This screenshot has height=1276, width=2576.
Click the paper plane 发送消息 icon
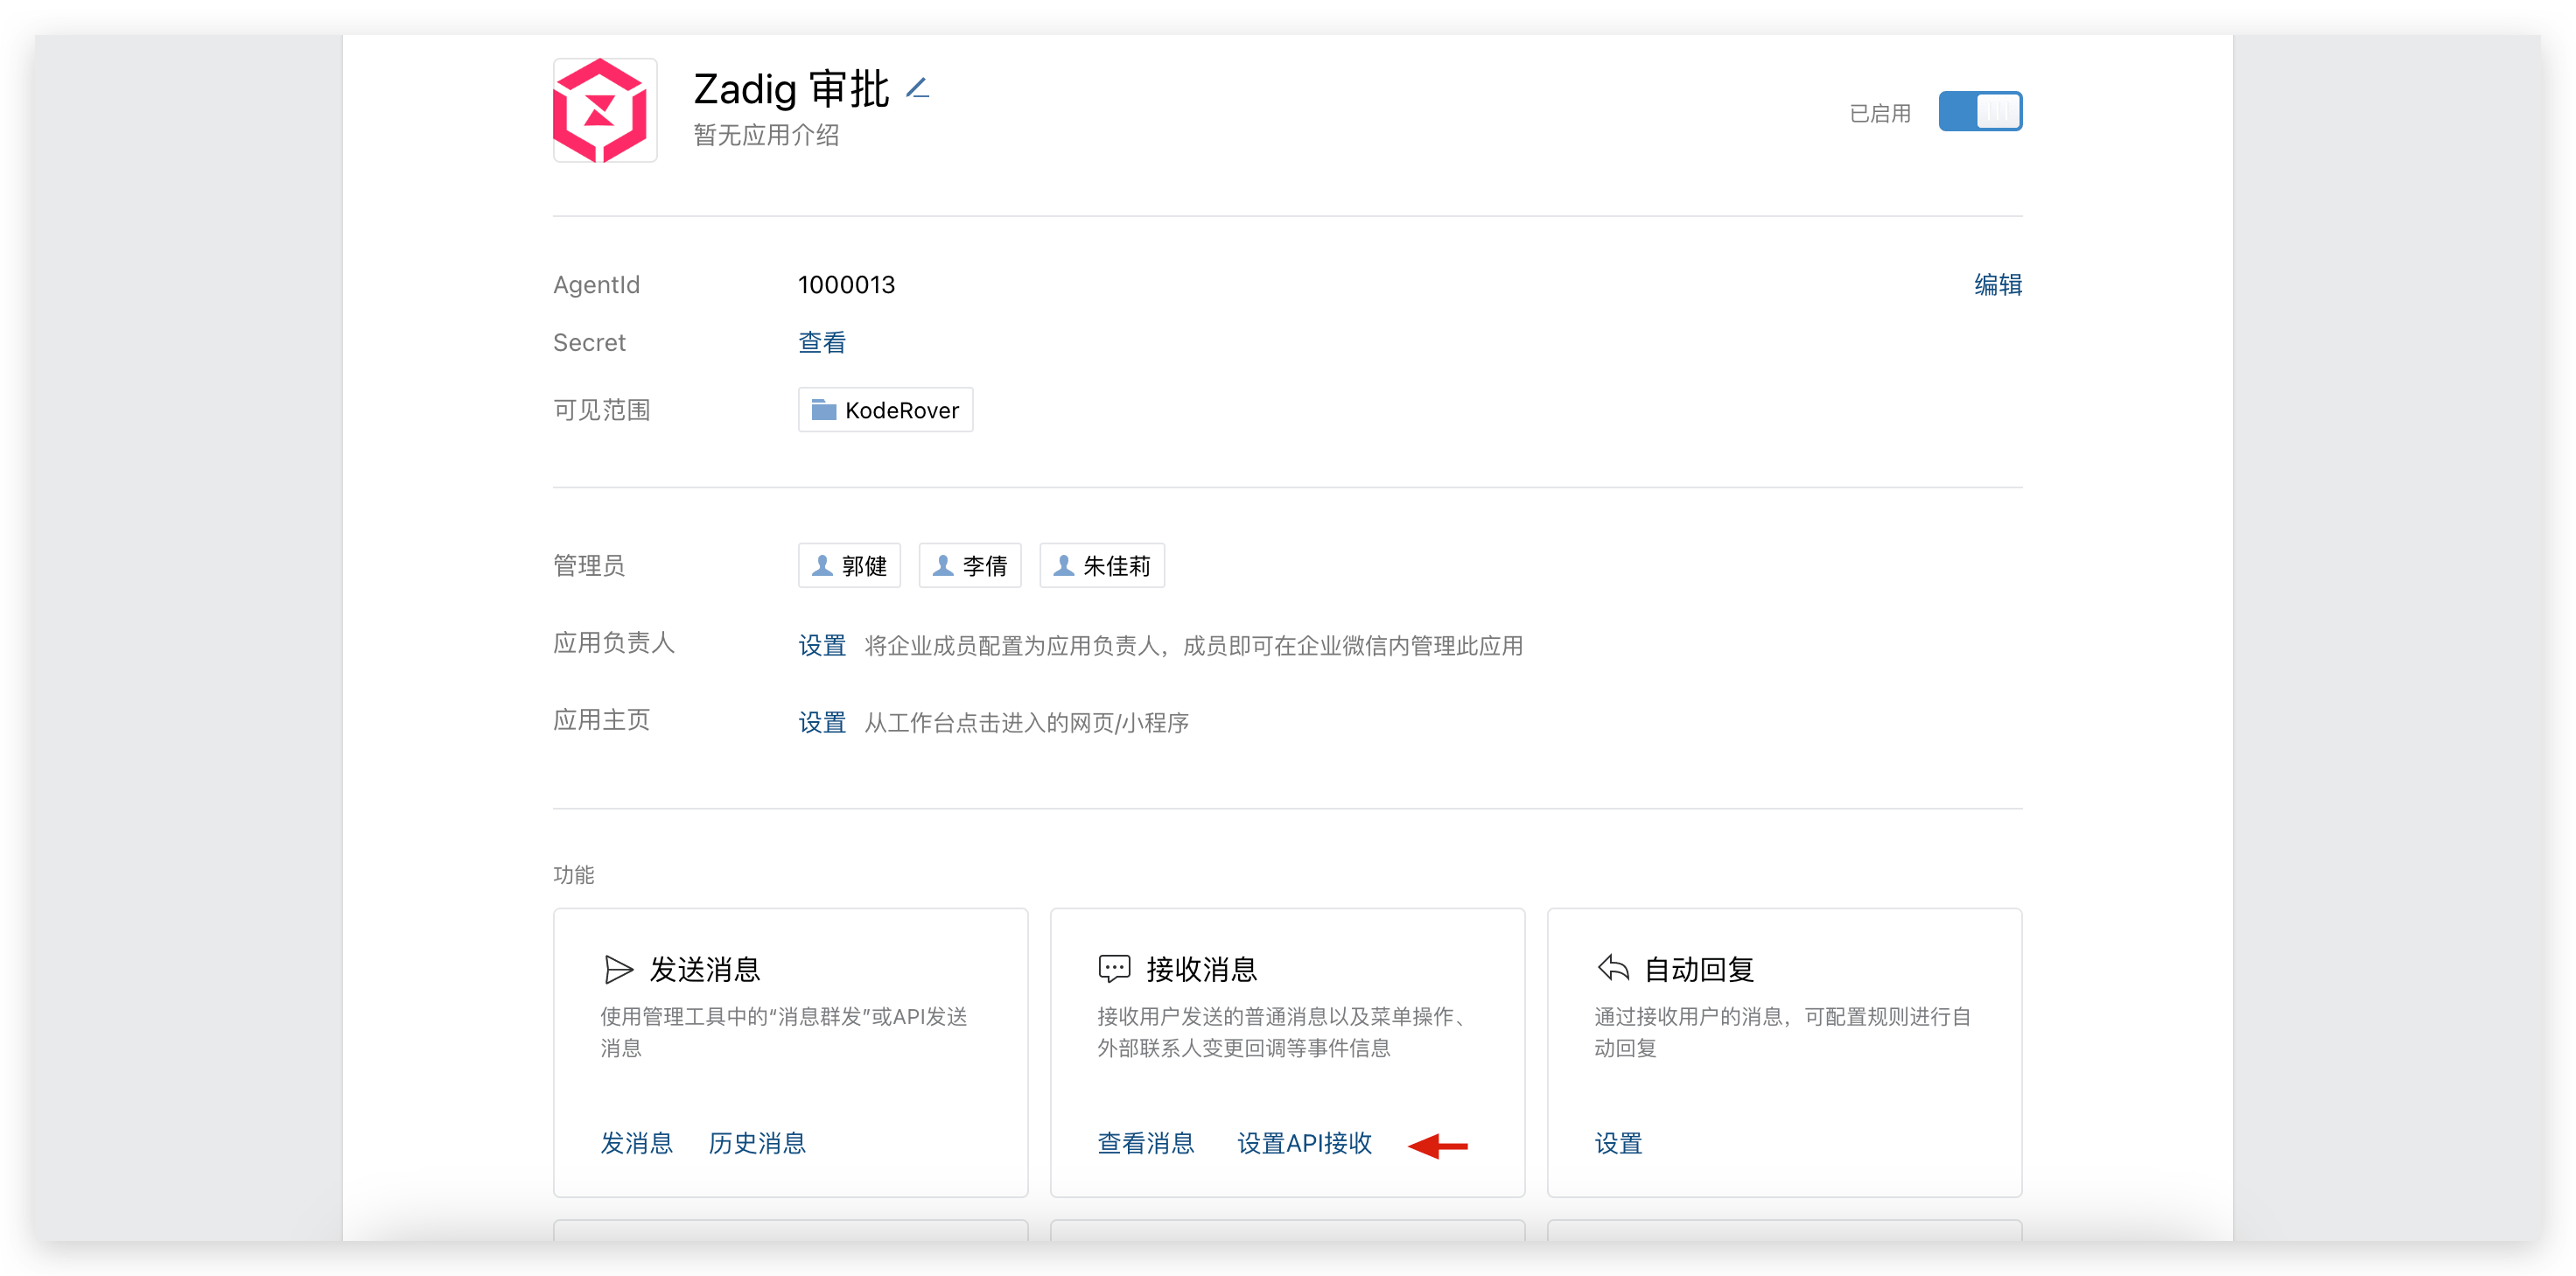pyautogui.click(x=619, y=969)
